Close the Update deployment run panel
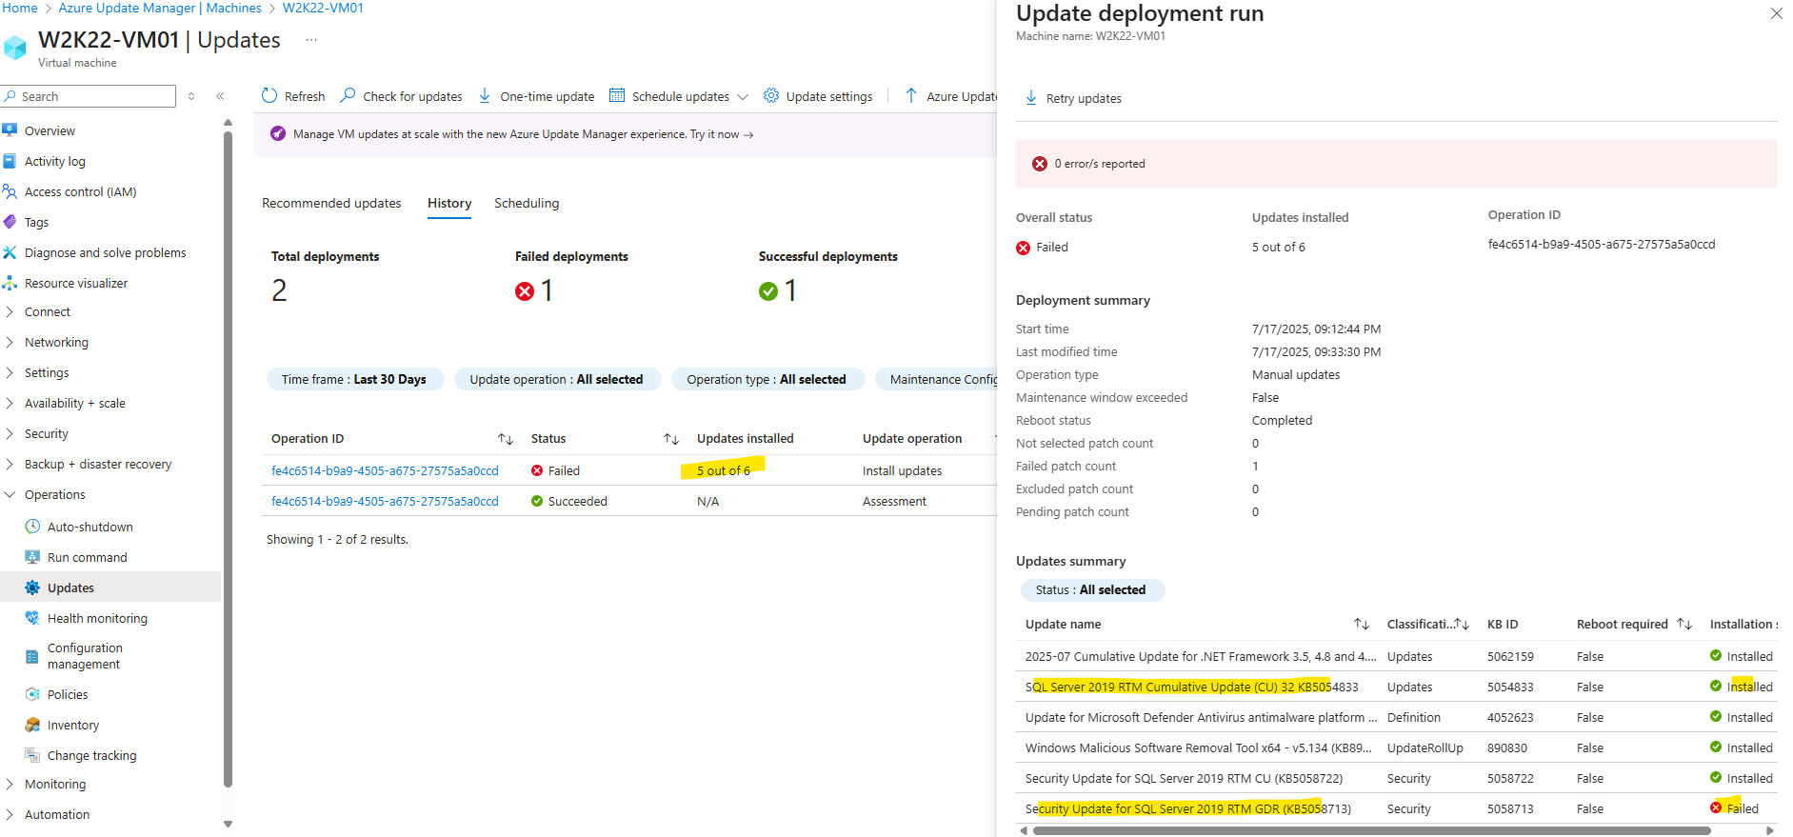The height and width of the screenshot is (837, 1793). click(1776, 13)
